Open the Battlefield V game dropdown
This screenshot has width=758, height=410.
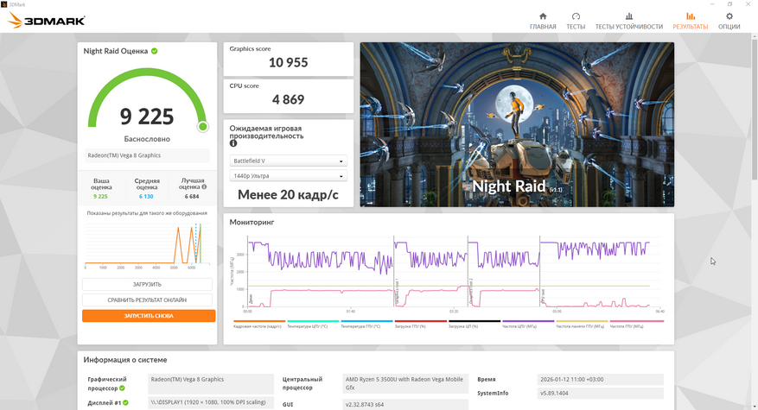click(288, 161)
